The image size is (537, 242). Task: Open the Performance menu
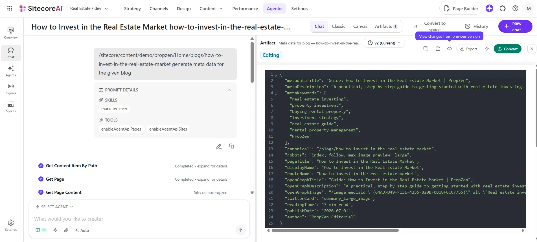point(245,8)
